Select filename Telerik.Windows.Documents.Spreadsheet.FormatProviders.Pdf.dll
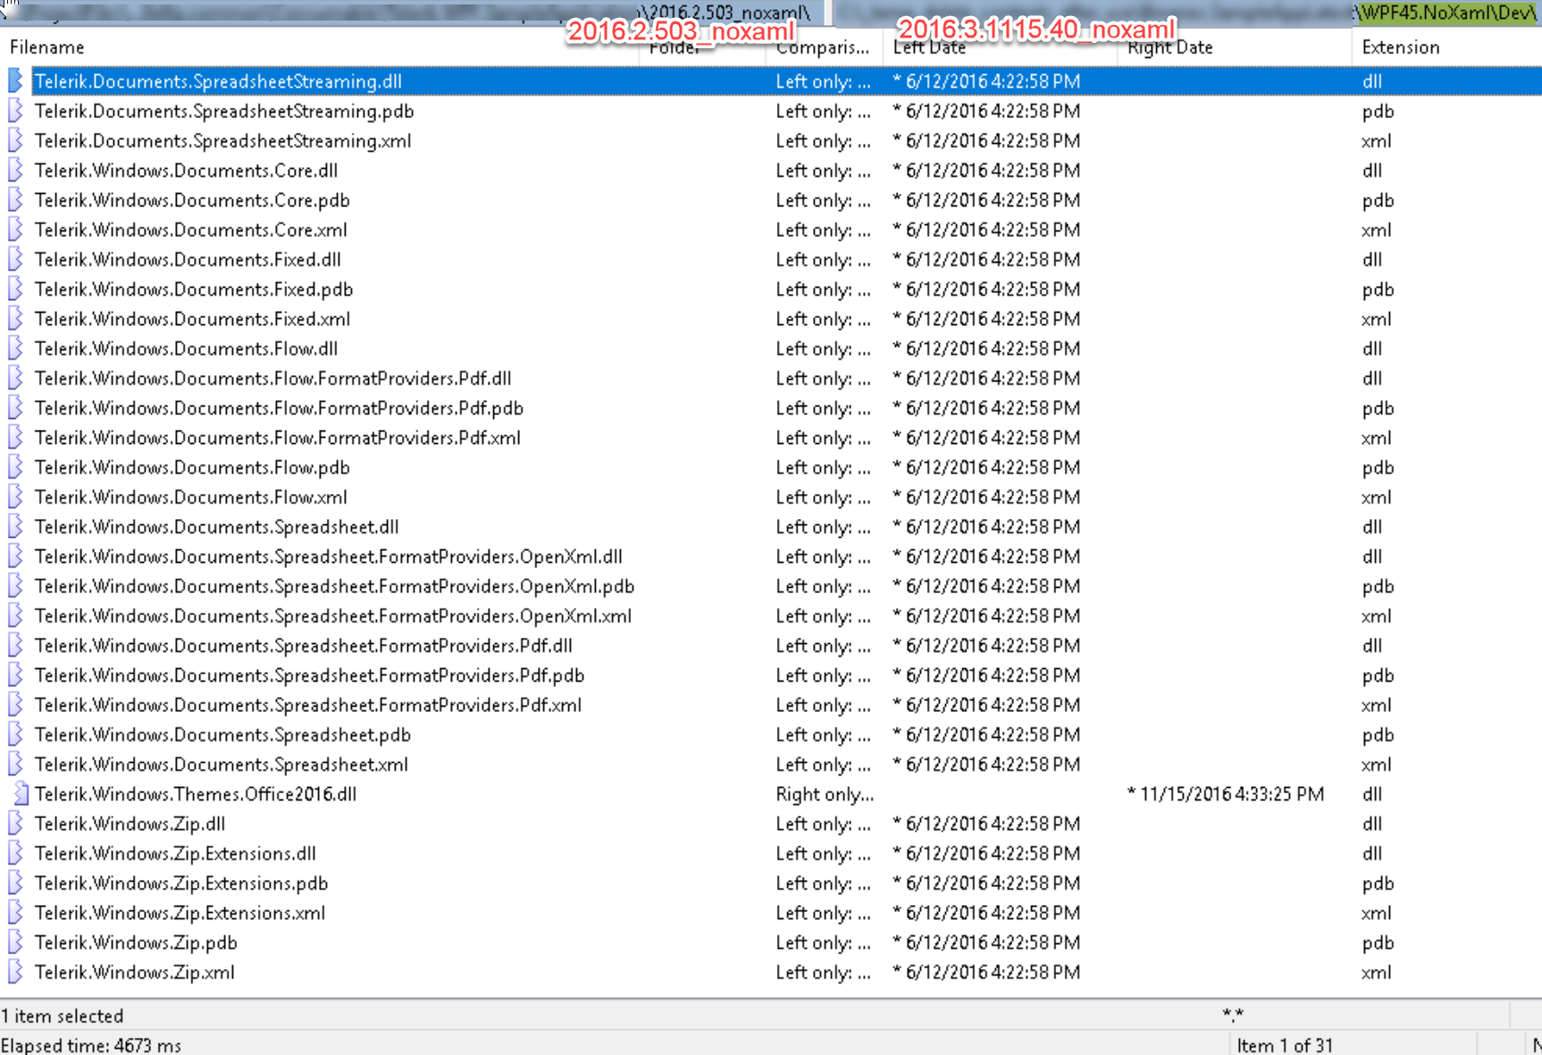Viewport: 1542px width, 1055px height. pos(304,645)
